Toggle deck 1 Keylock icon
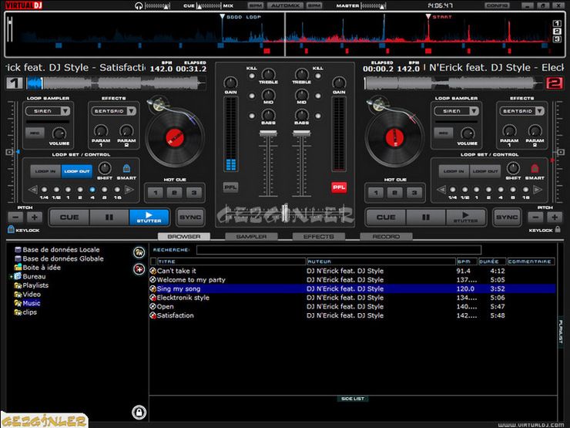The image size is (570, 428). 11,229
